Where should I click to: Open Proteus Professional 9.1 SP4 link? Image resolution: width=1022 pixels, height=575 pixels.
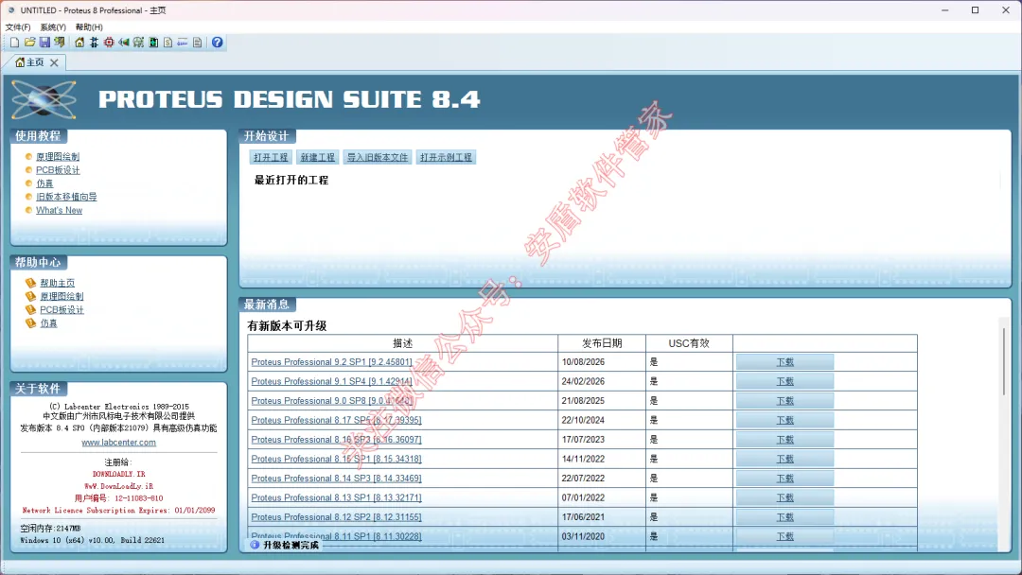pyautogui.click(x=332, y=381)
